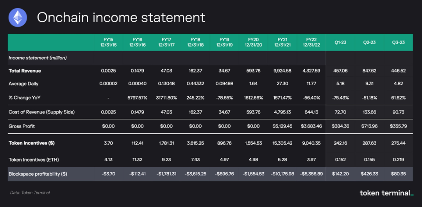Select the FY21 12/31/21 column header
The width and height of the screenshot is (422, 207).
(283, 42)
